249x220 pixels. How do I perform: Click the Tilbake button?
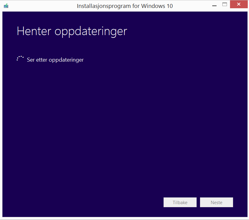180,202
